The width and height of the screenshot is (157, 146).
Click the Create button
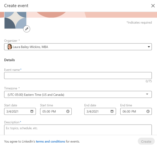click(146, 141)
